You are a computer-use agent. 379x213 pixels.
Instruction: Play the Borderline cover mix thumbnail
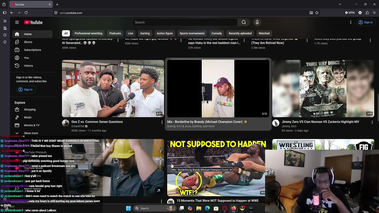(x=218, y=88)
